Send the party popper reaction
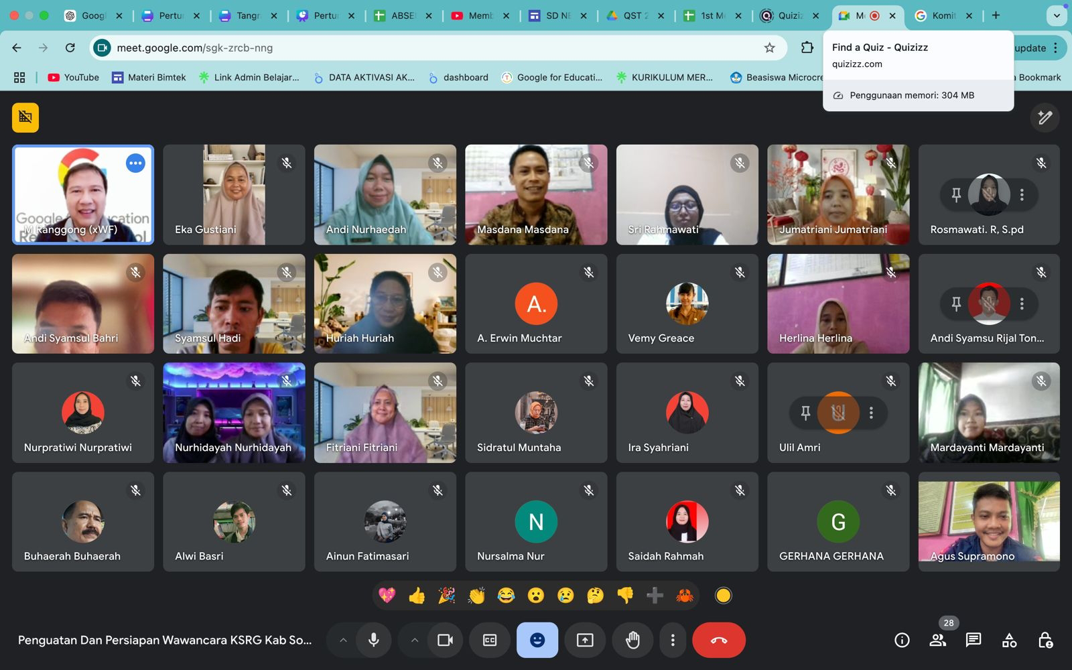The height and width of the screenshot is (670, 1072). click(446, 595)
